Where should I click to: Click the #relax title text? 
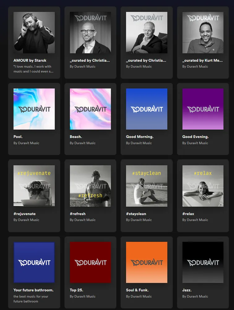tap(188, 214)
